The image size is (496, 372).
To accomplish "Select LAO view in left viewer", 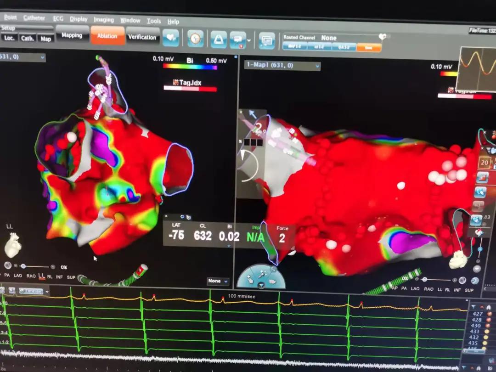I will 18,276.
